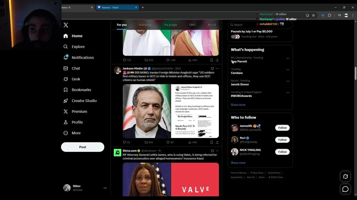Bookmark the post with 44K views
Image resolution: width=357 pixels, height=200 pixels.
(211, 60)
